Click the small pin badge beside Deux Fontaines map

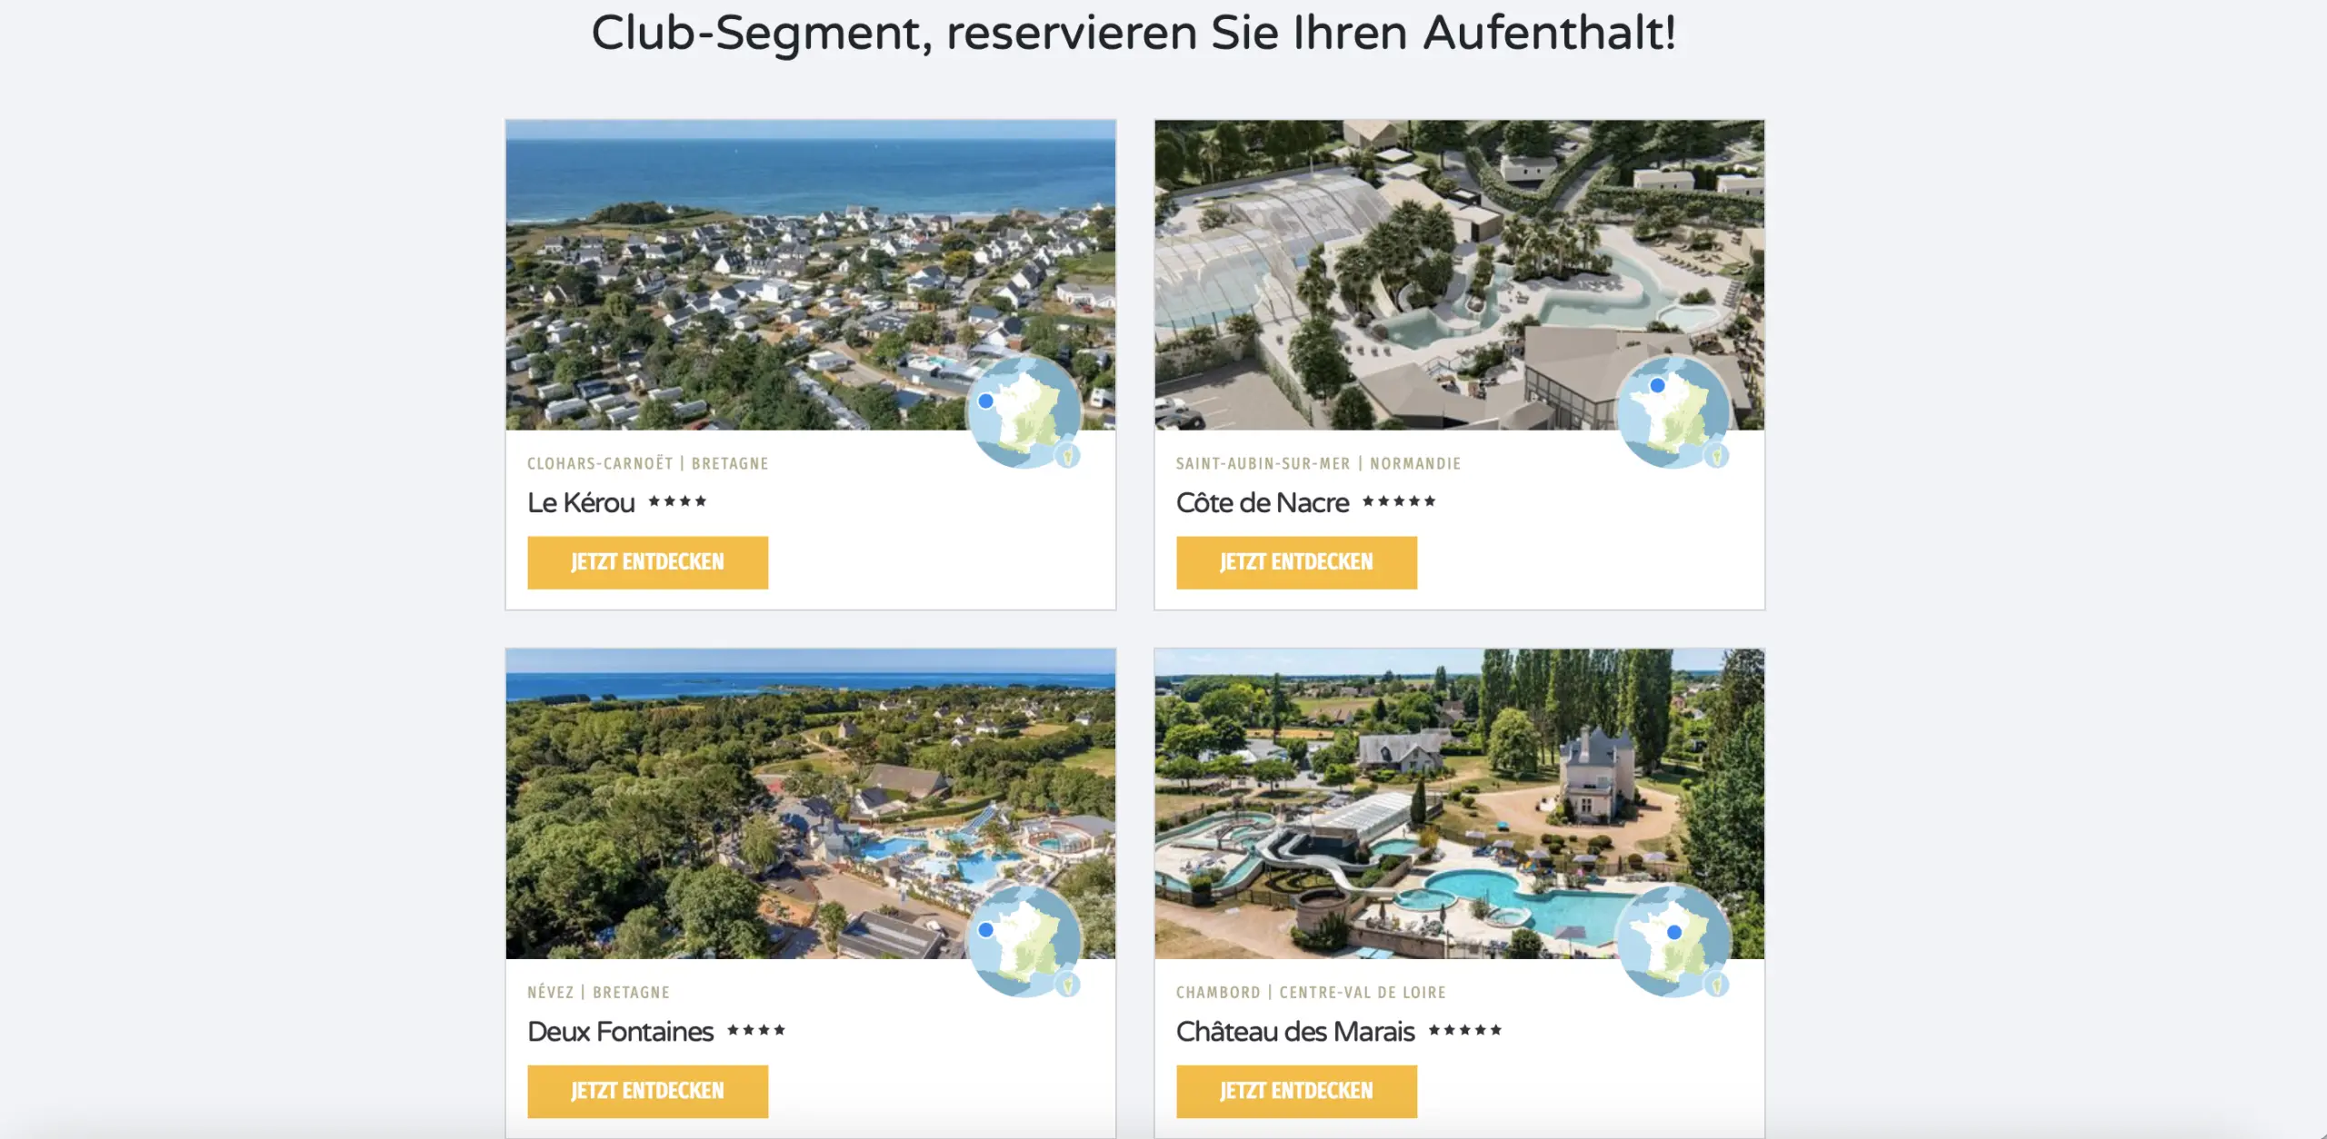(x=1068, y=985)
